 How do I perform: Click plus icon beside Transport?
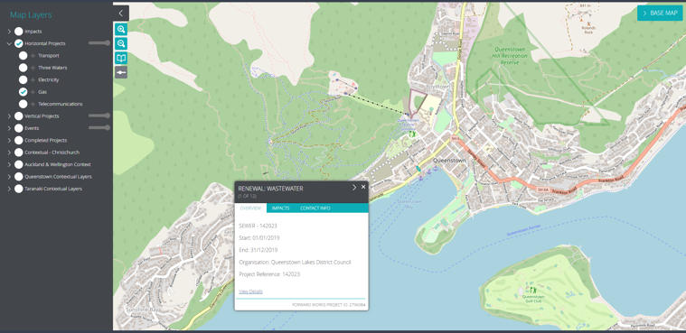pos(33,56)
